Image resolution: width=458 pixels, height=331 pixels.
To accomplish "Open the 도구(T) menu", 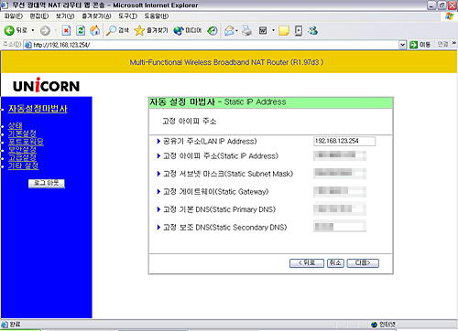I will point(127,16).
